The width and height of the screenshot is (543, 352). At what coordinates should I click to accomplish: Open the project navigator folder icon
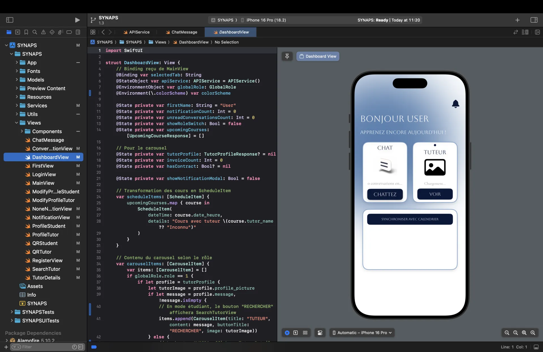pyautogui.click(x=9, y=32)
